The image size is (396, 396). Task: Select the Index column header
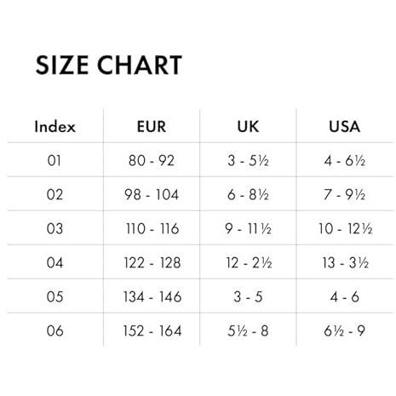tap(55, 126)
